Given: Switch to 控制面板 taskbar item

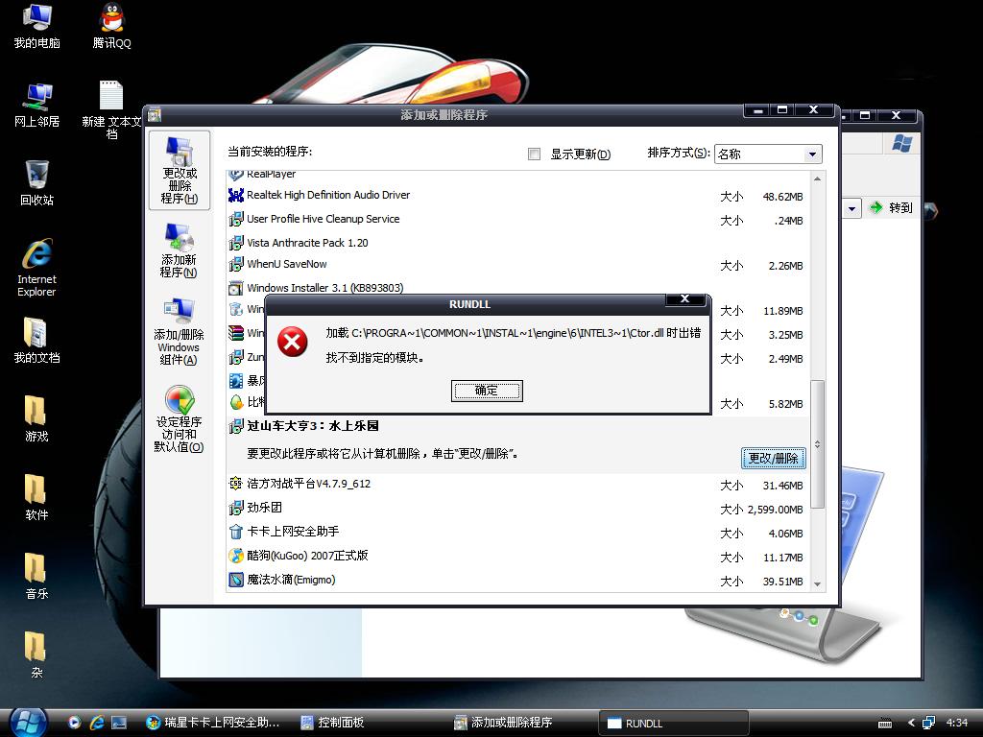Looking at the screenshot, I should pos(370,723).
